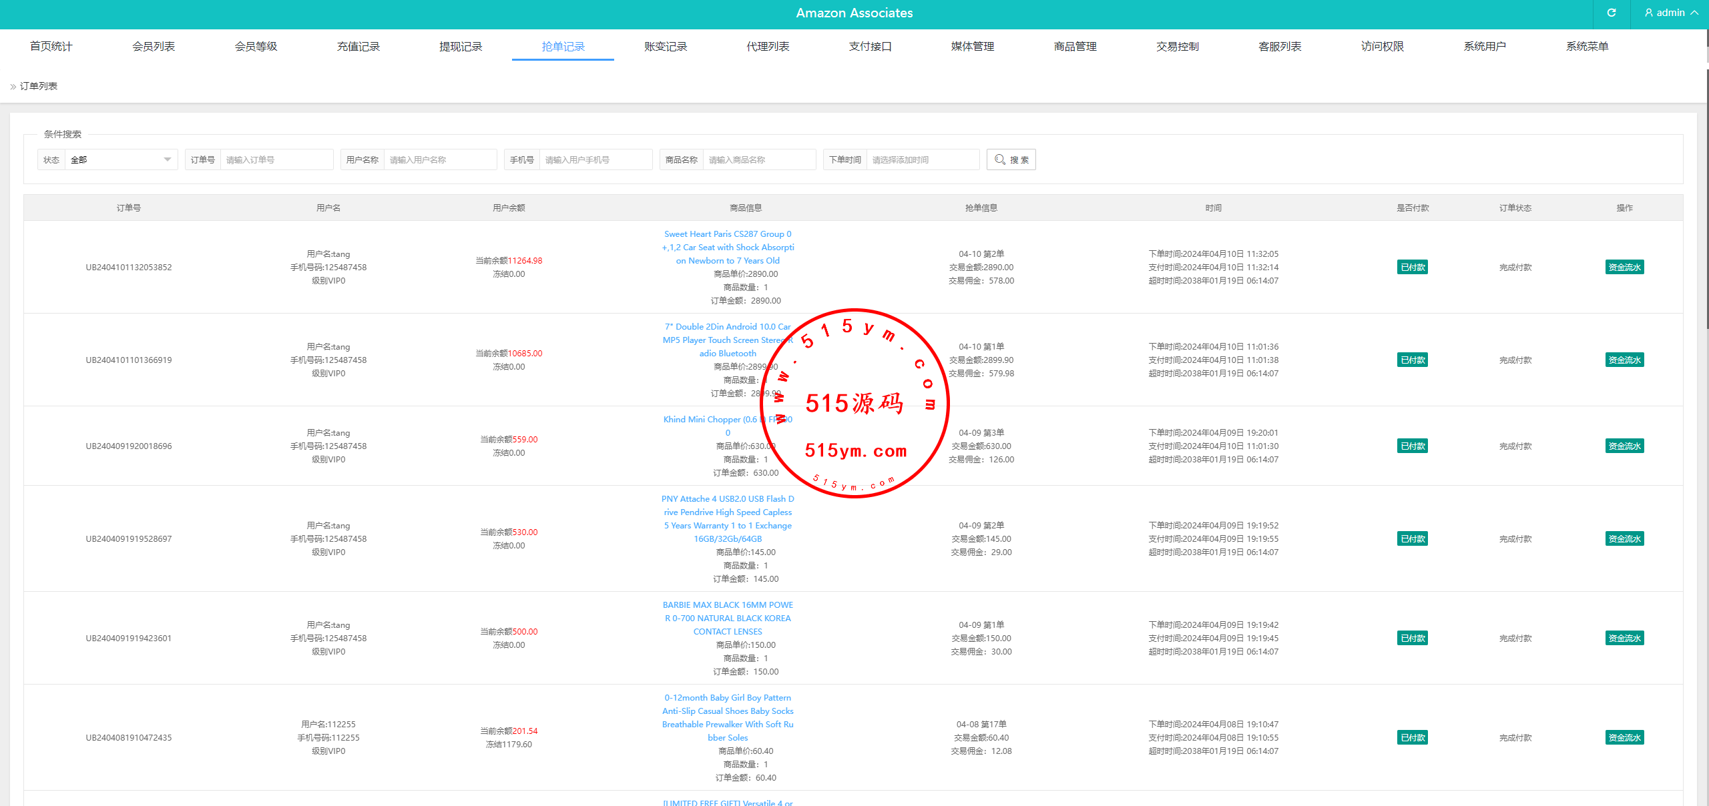The width and height of the screenshot is (1709, 806).
Task: Go to the 提现记录 tab
Action: (x=461, y=46)
